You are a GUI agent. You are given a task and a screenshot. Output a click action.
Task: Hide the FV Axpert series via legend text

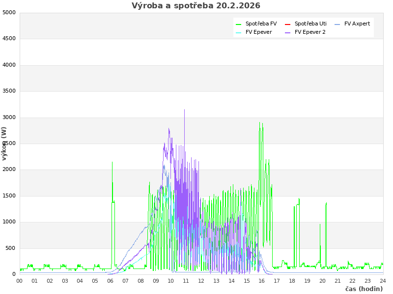point(357,24)
